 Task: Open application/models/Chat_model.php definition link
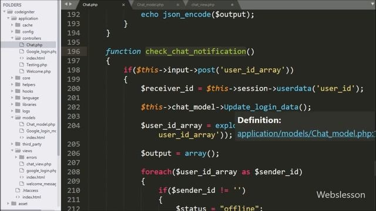point(306,134)
